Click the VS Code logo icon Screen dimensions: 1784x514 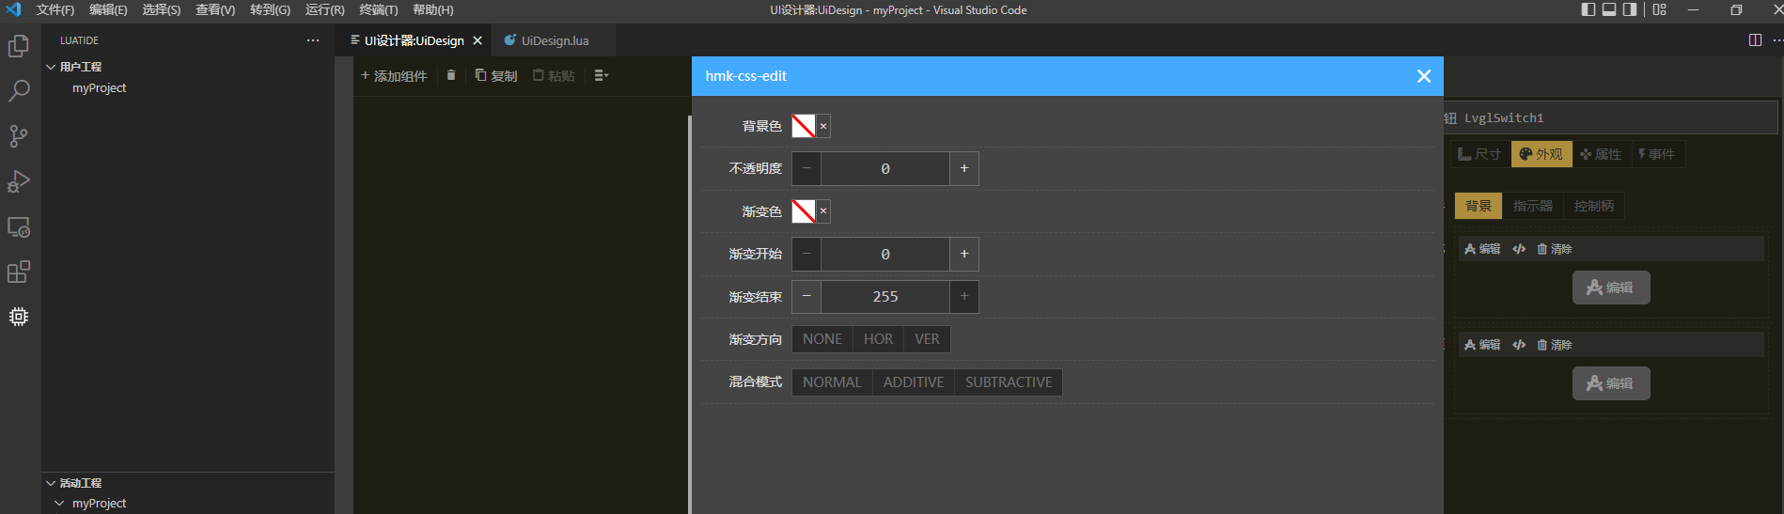pos(13,9)
